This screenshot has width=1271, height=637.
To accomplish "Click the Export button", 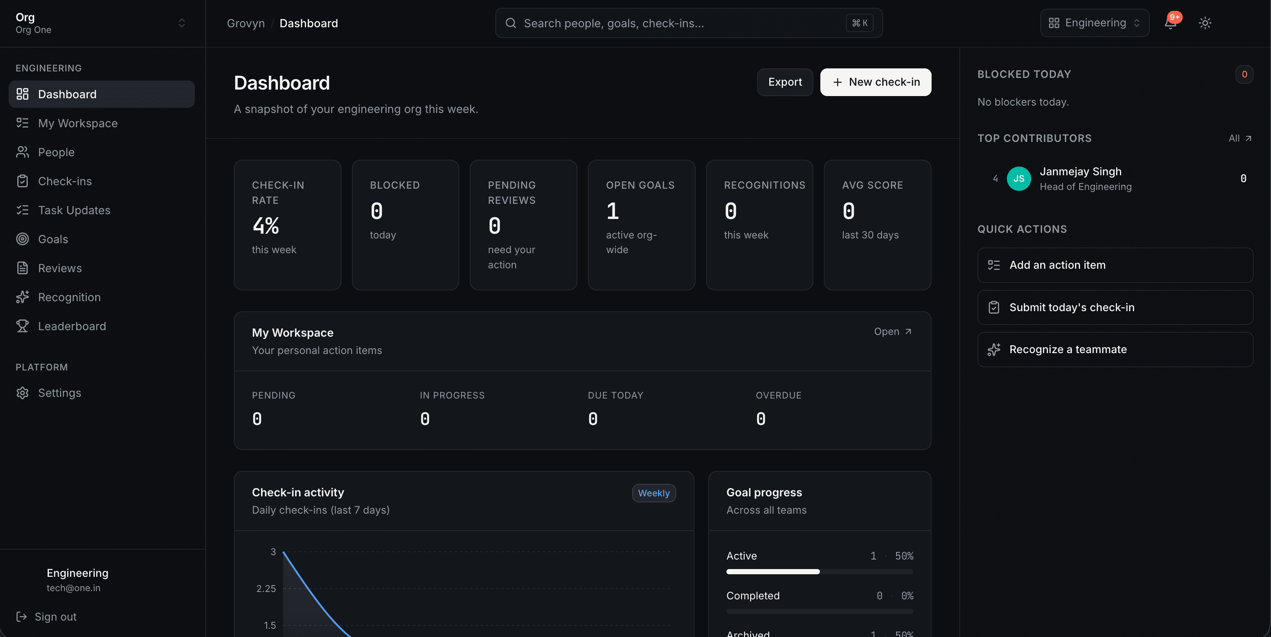I will point(784,82).
